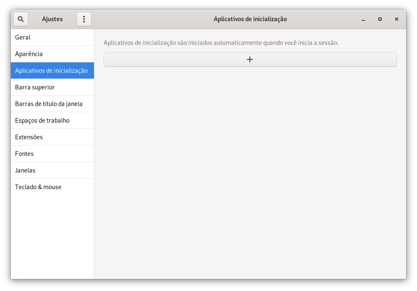This screenshot has width=417, height=291.
Task: Select Geral in the sidebar
Action: tap(52, 37)
